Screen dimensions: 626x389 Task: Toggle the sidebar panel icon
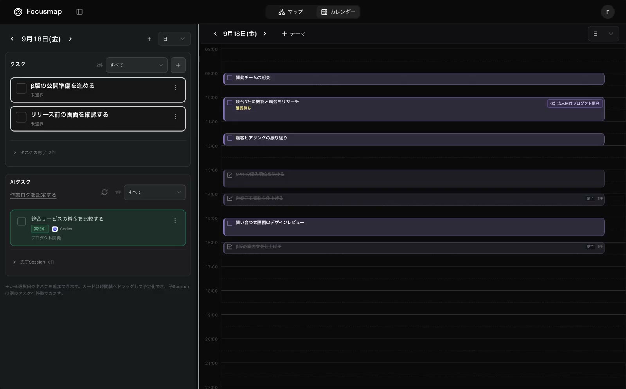click(x=79, y=12)
